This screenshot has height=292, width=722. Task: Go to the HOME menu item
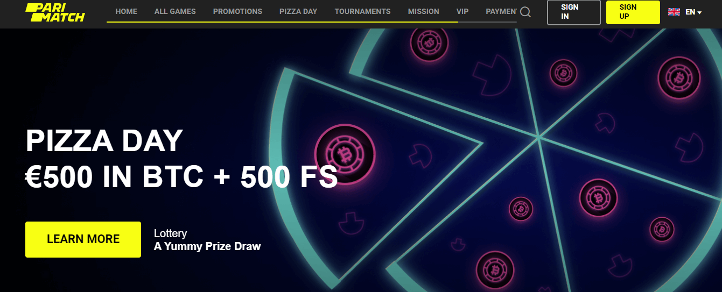pyautogui.click(x=126, y=11)
